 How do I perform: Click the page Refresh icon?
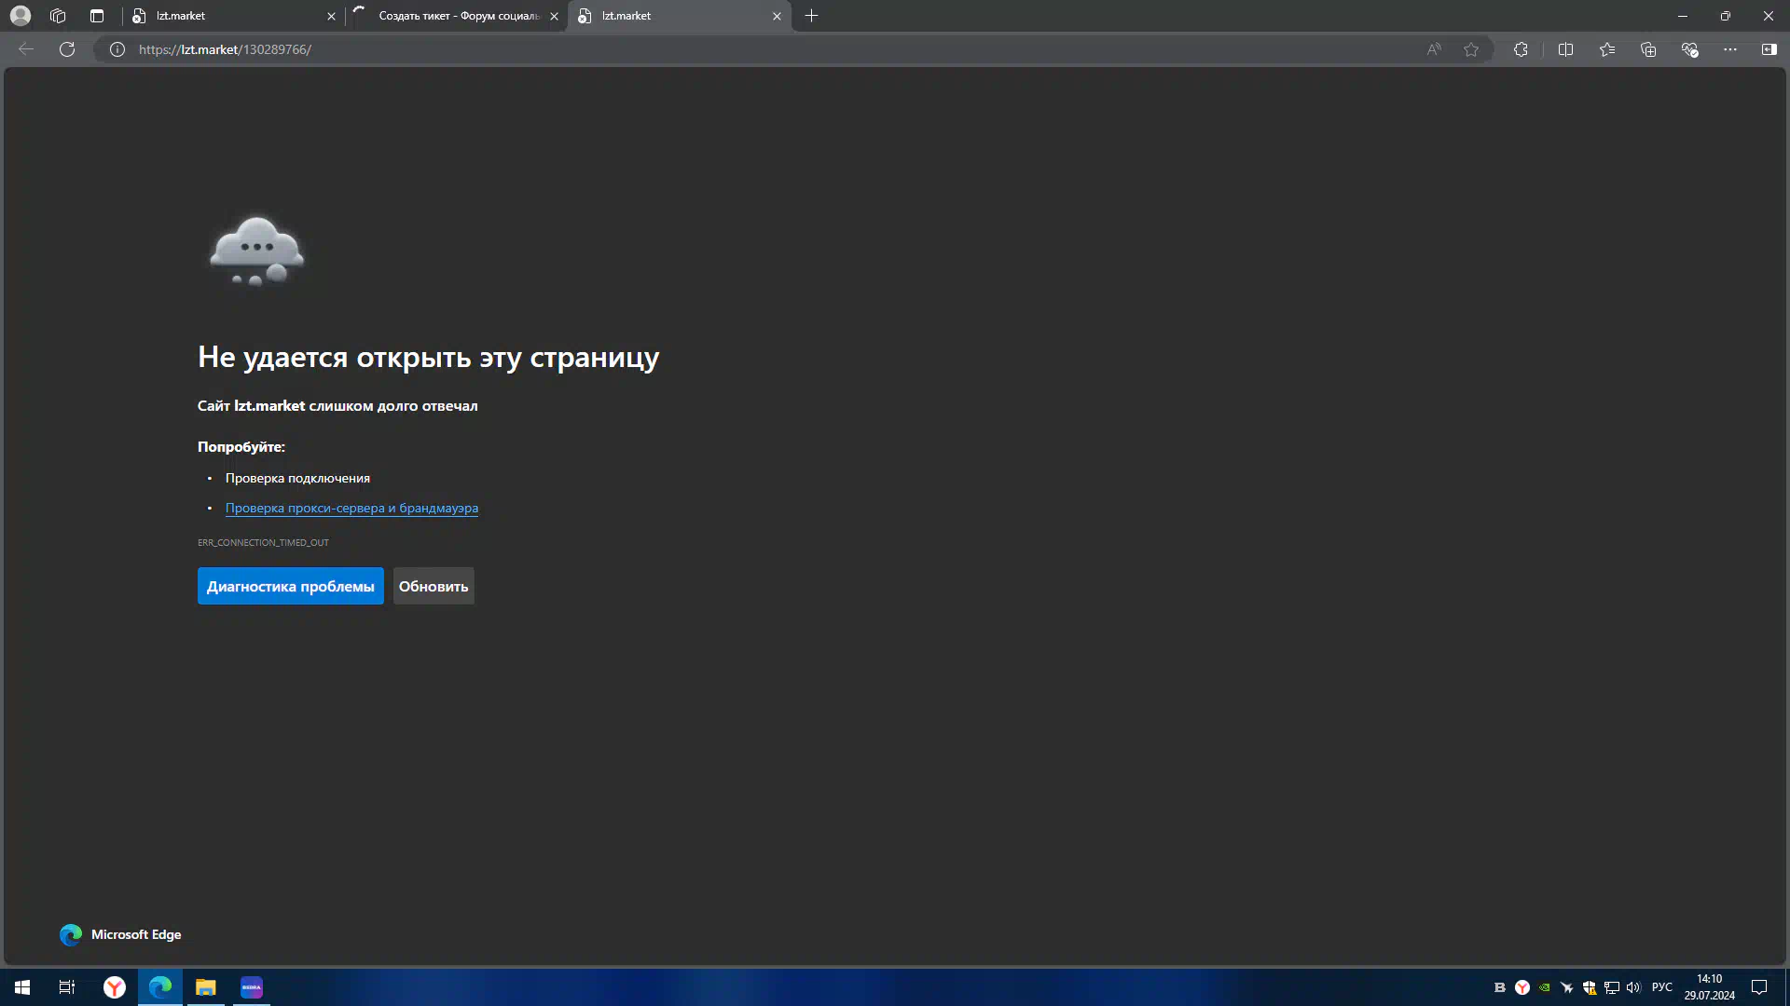(67, 49)
